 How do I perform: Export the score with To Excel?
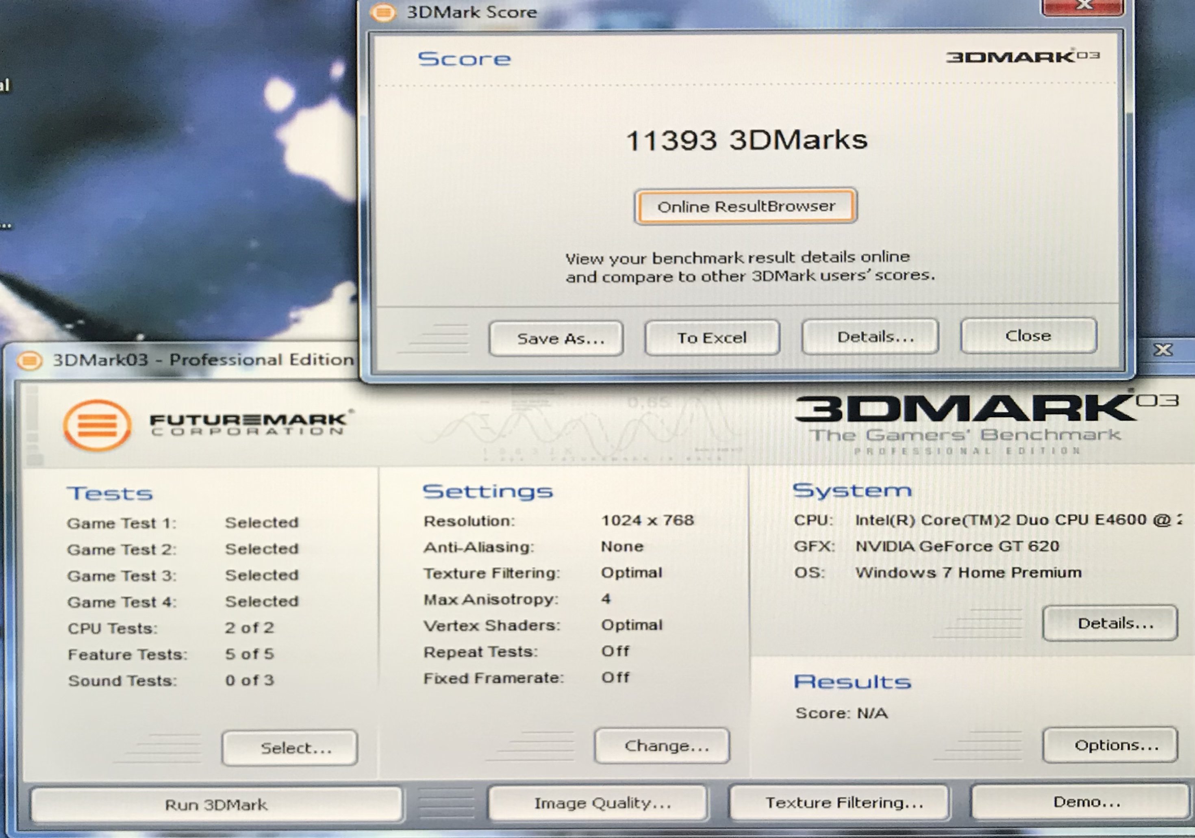[711, 338]
